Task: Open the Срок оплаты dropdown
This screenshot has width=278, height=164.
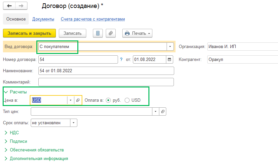Action: tap(74, 123)
